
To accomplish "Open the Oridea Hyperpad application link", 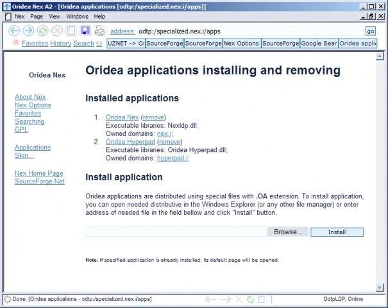I will click(130, 142).
